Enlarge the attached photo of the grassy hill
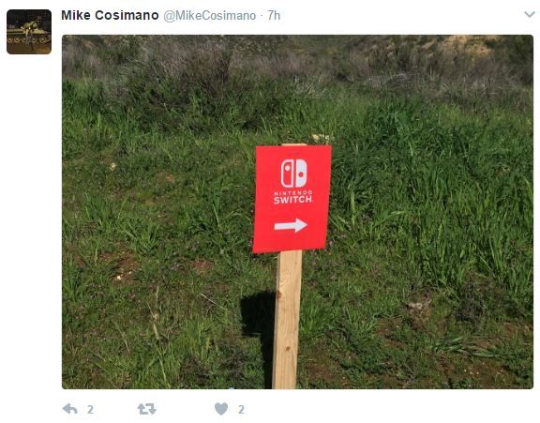Screen dimensions: 540x423 coord(297,212)
